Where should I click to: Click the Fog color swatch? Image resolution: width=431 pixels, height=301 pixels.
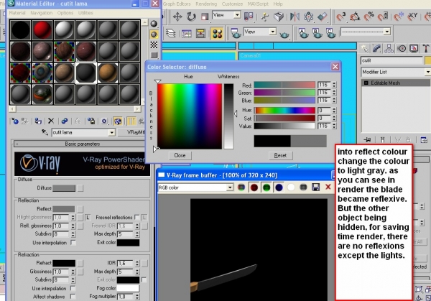(x=128, y=288)
